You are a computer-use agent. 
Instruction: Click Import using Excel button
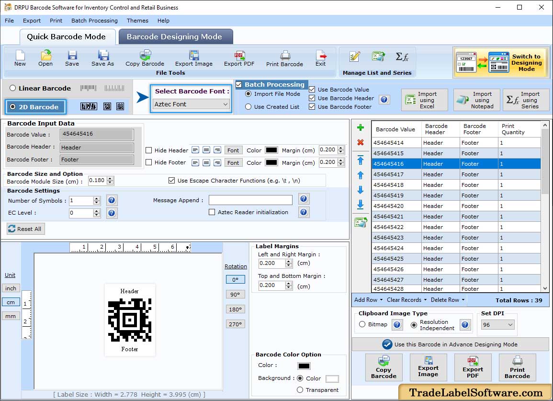[x=425, y=100]
